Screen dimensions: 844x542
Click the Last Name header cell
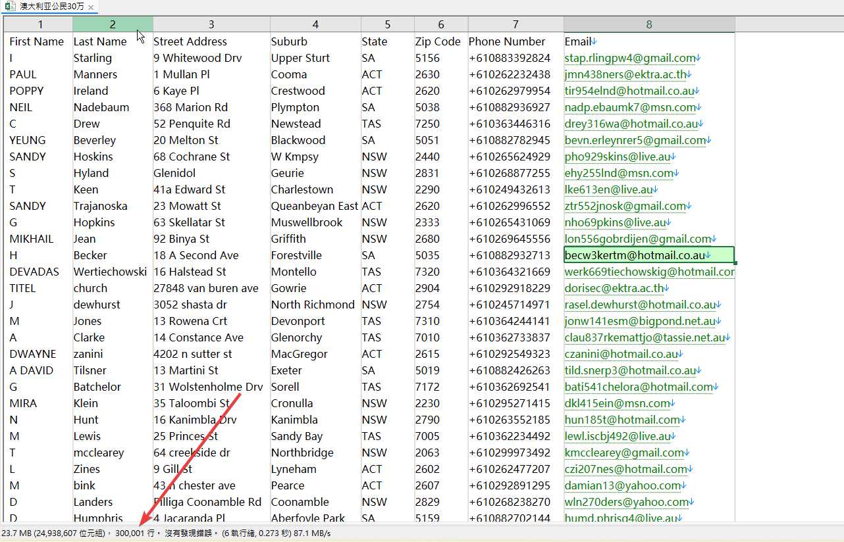113,41
